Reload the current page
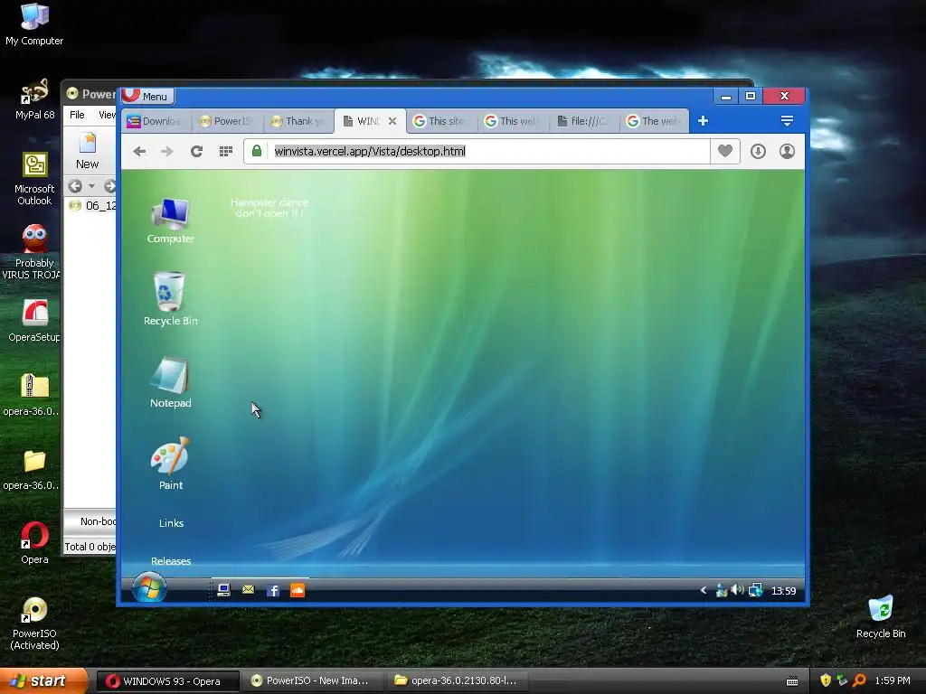The width and height of the screenshot is (926, 694). point(196,151)
